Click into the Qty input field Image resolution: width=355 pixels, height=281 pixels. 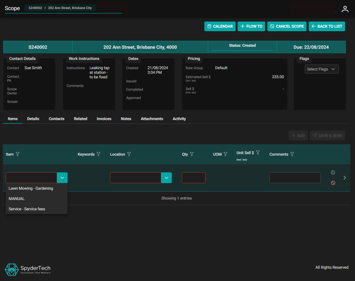(193, 178)
